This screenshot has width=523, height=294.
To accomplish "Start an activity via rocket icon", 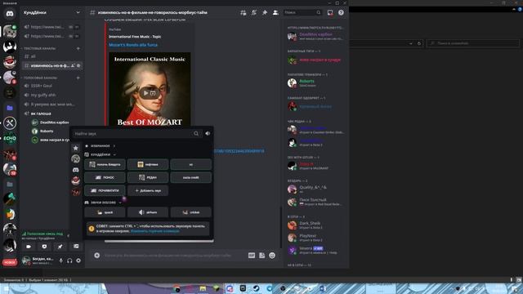I will coord(60,247).
